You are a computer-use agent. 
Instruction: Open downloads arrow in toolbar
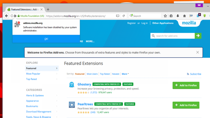[x=178, y=16]
